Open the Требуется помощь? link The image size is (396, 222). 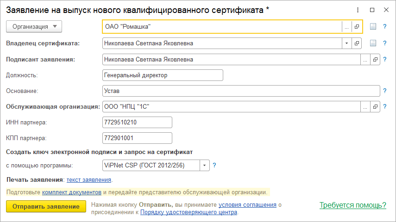[x=353, y=205]
